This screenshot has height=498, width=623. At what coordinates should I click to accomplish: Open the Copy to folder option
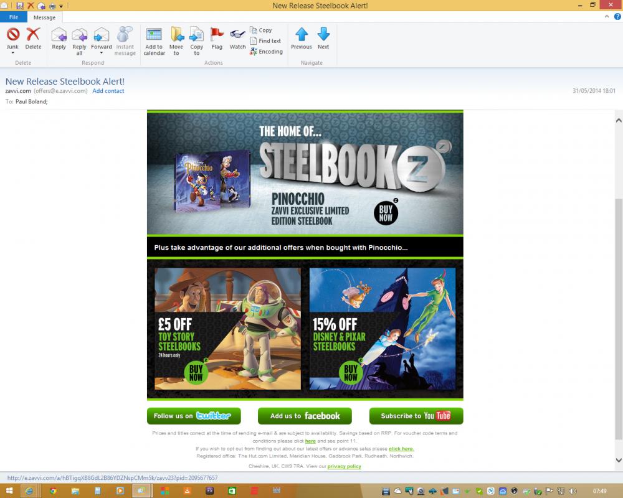tap(197, 41)
